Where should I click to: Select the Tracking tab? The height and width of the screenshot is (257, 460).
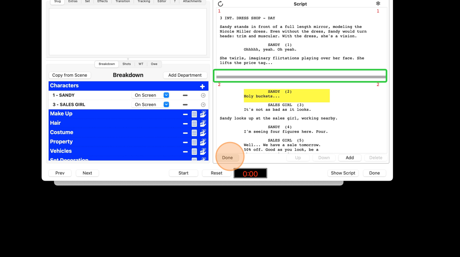pos(144,2)
